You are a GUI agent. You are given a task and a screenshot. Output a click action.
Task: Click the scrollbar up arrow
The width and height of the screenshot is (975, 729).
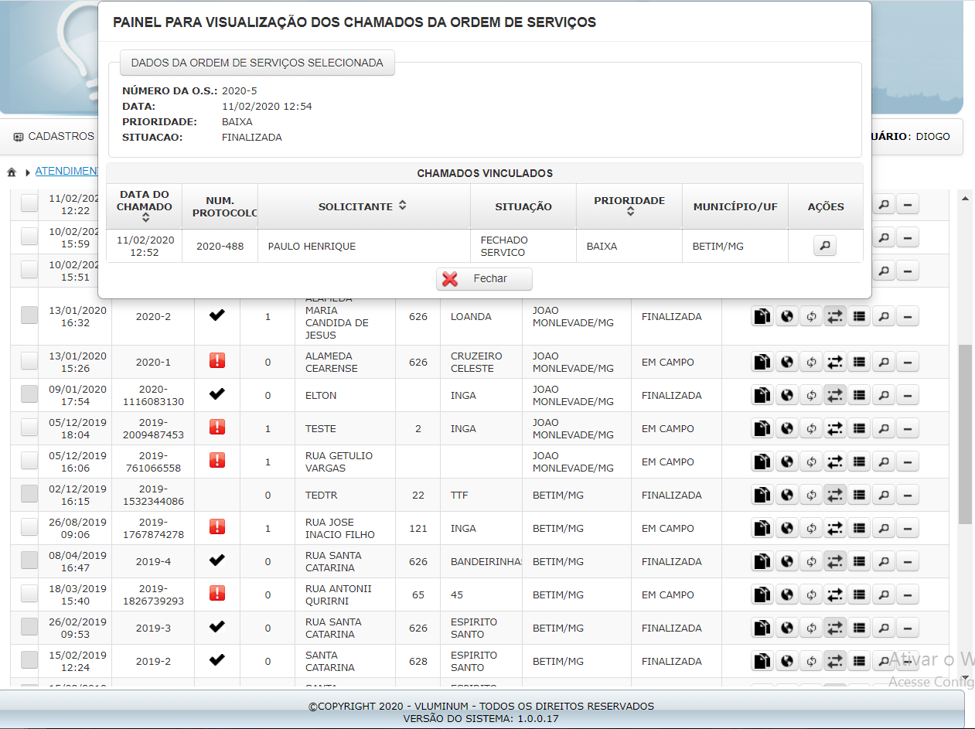[x=965, y=199]
